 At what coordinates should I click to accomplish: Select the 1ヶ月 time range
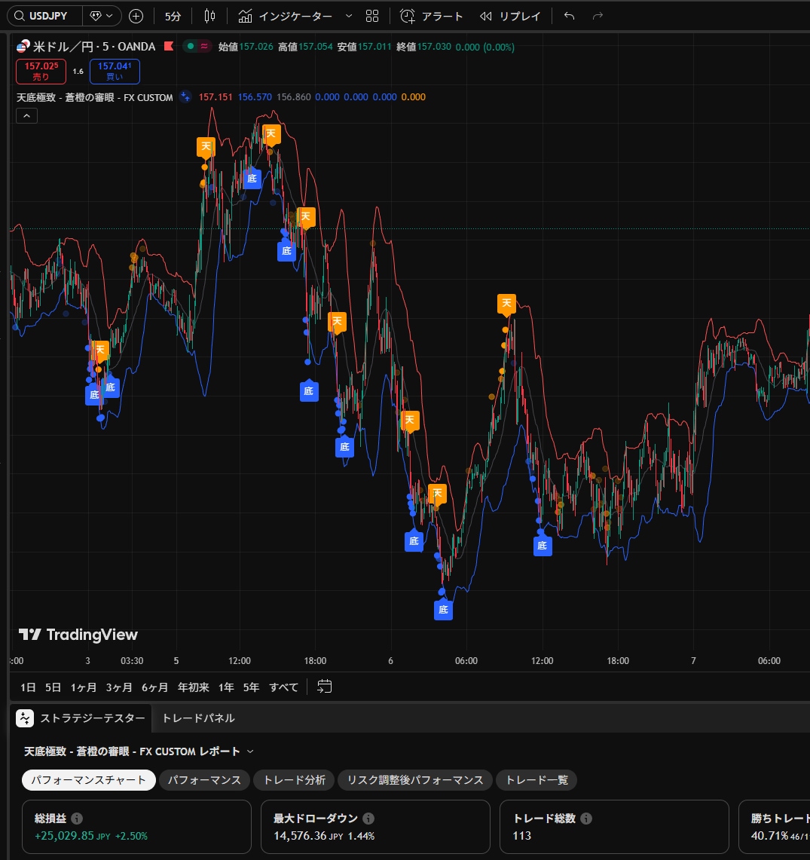pyautogui.click(x=84, y=687)
